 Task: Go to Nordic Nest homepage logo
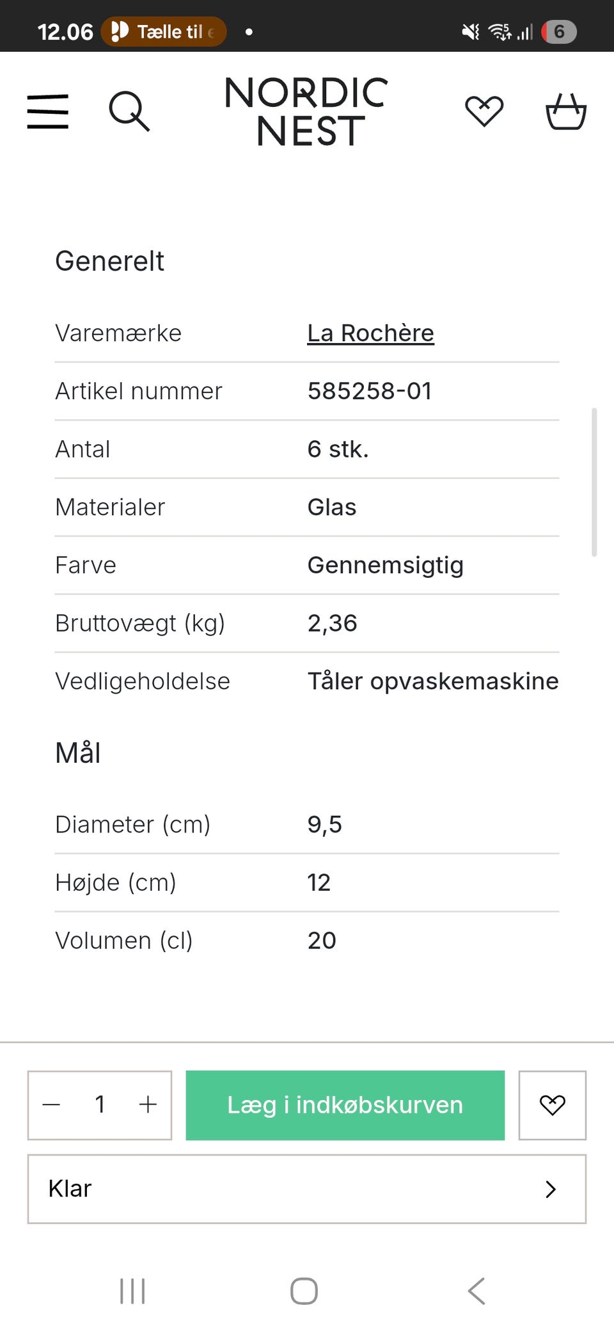tap(306, 111)
